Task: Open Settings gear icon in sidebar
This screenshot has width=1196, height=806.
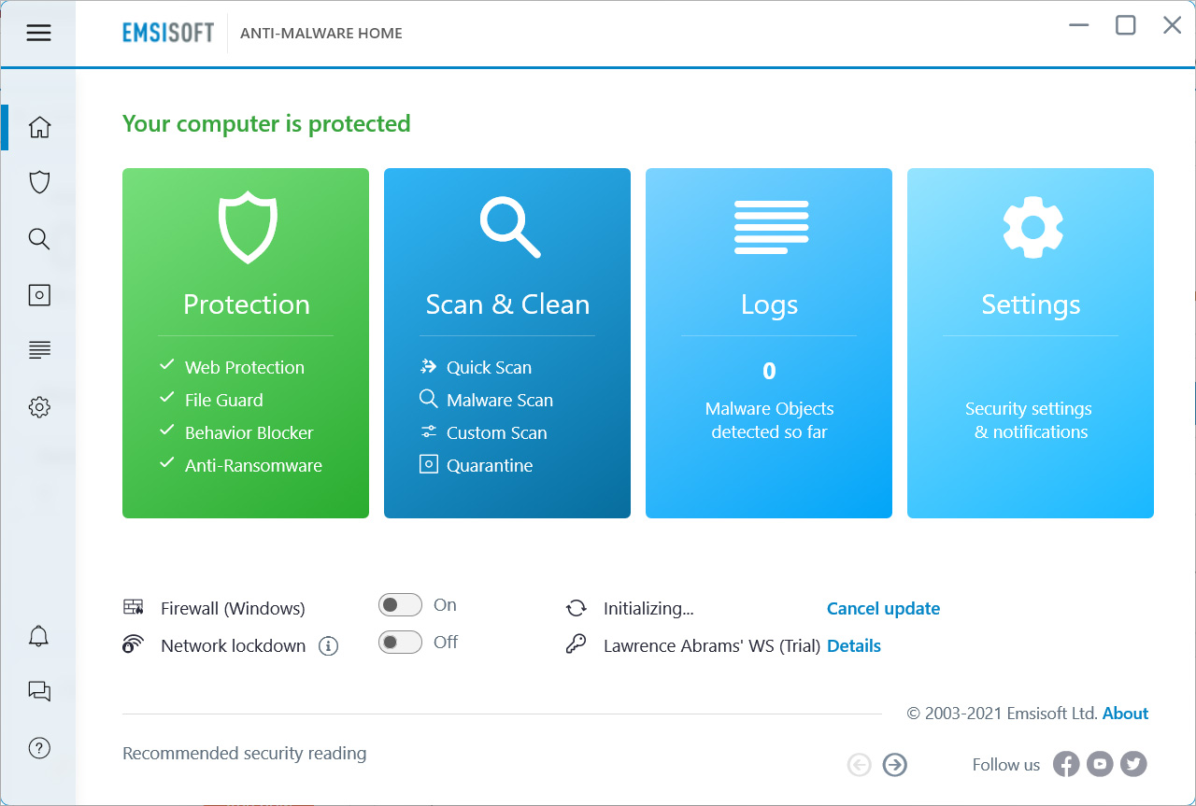Action: [39, 407]
